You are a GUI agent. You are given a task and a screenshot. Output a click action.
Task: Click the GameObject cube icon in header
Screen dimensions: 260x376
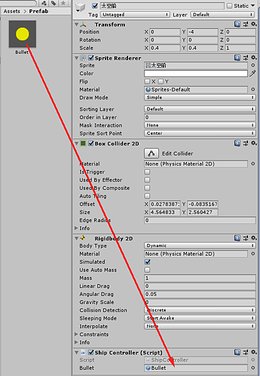click(x=80, y=8)
